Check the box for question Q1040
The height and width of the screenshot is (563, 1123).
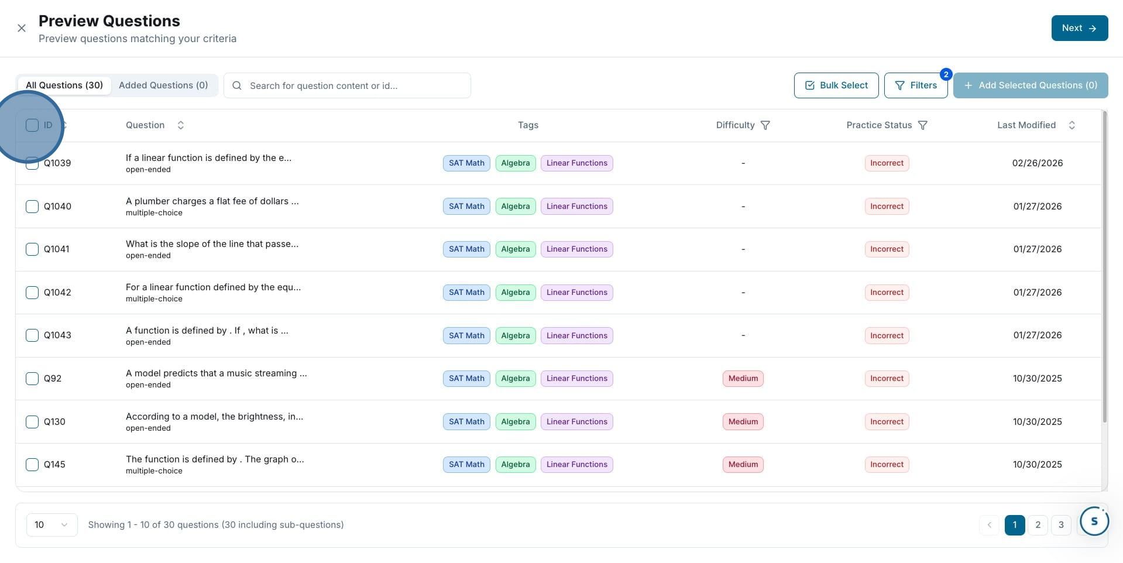point(32,206)
